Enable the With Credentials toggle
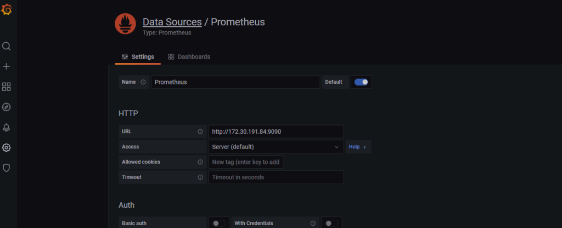 331,224
